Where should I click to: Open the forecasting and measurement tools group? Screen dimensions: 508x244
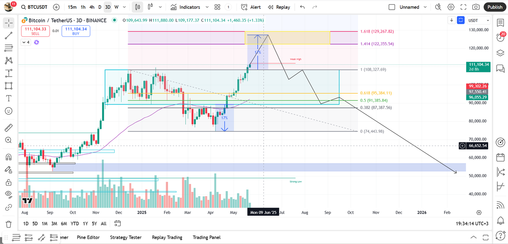click(8, 73)
